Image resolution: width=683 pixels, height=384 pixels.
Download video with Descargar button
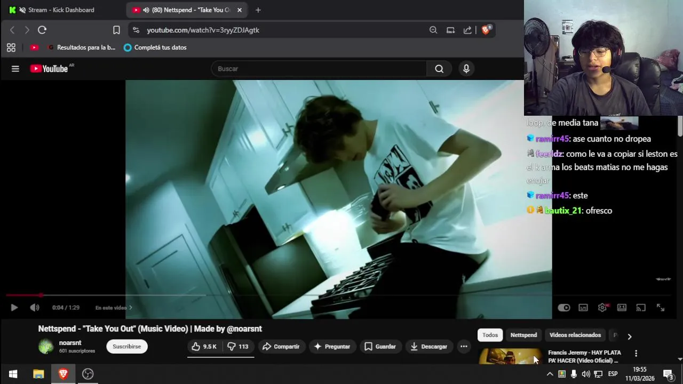(429, 347)
